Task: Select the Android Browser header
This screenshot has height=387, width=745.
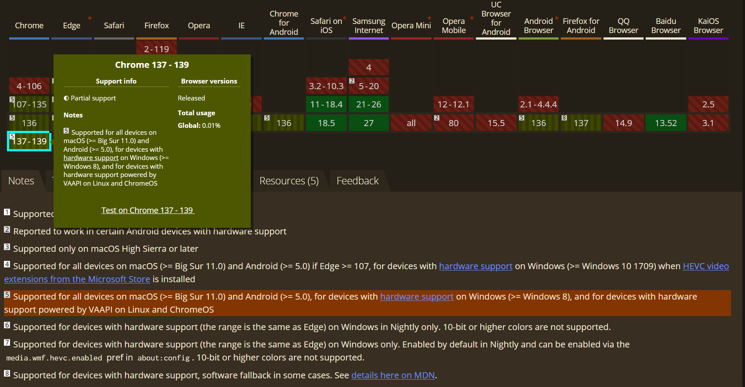Action: pos(539,26)
